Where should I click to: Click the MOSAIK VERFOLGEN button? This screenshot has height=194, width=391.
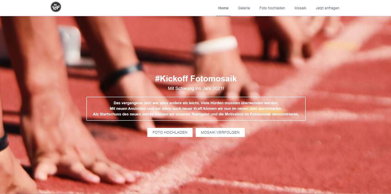pos(220,132)
